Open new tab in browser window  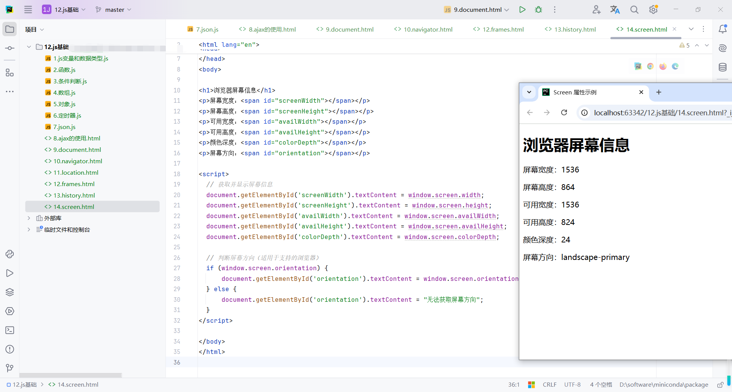659,92
